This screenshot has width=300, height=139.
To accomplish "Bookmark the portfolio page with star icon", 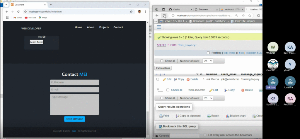I will [131, 12].
